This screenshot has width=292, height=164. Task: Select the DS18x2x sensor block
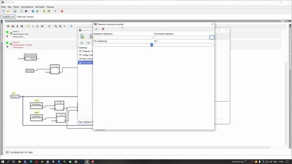tap(30, 71)
